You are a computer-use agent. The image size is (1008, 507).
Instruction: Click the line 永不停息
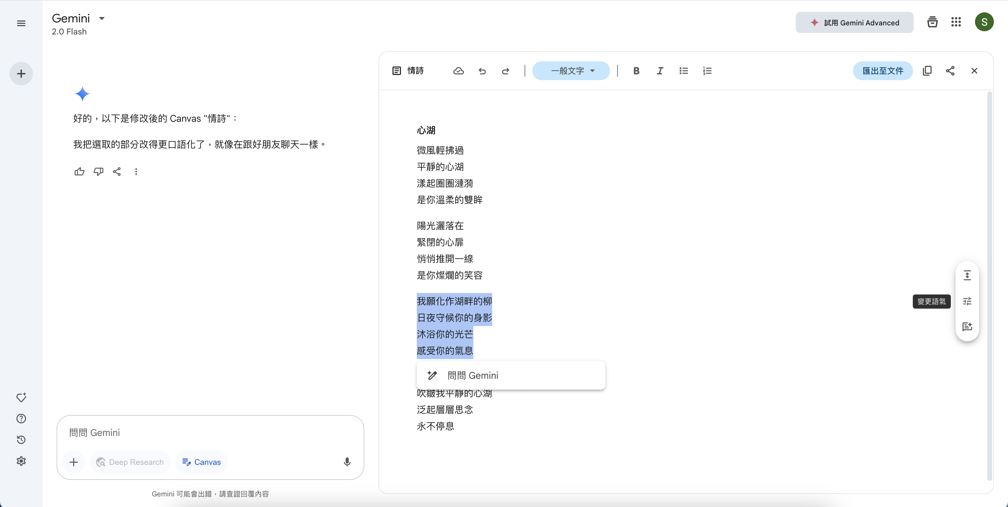(x=436, y=426)
